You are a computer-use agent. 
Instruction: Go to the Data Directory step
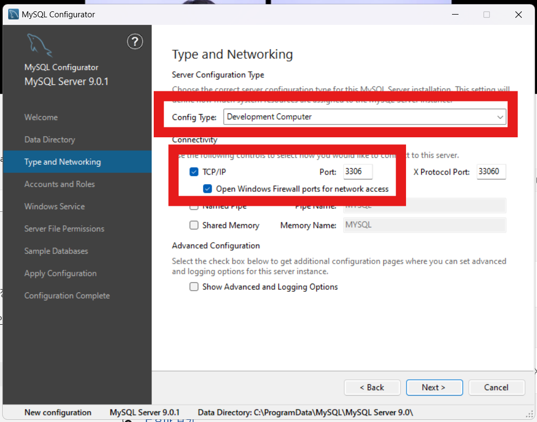[x=50, y=139]
